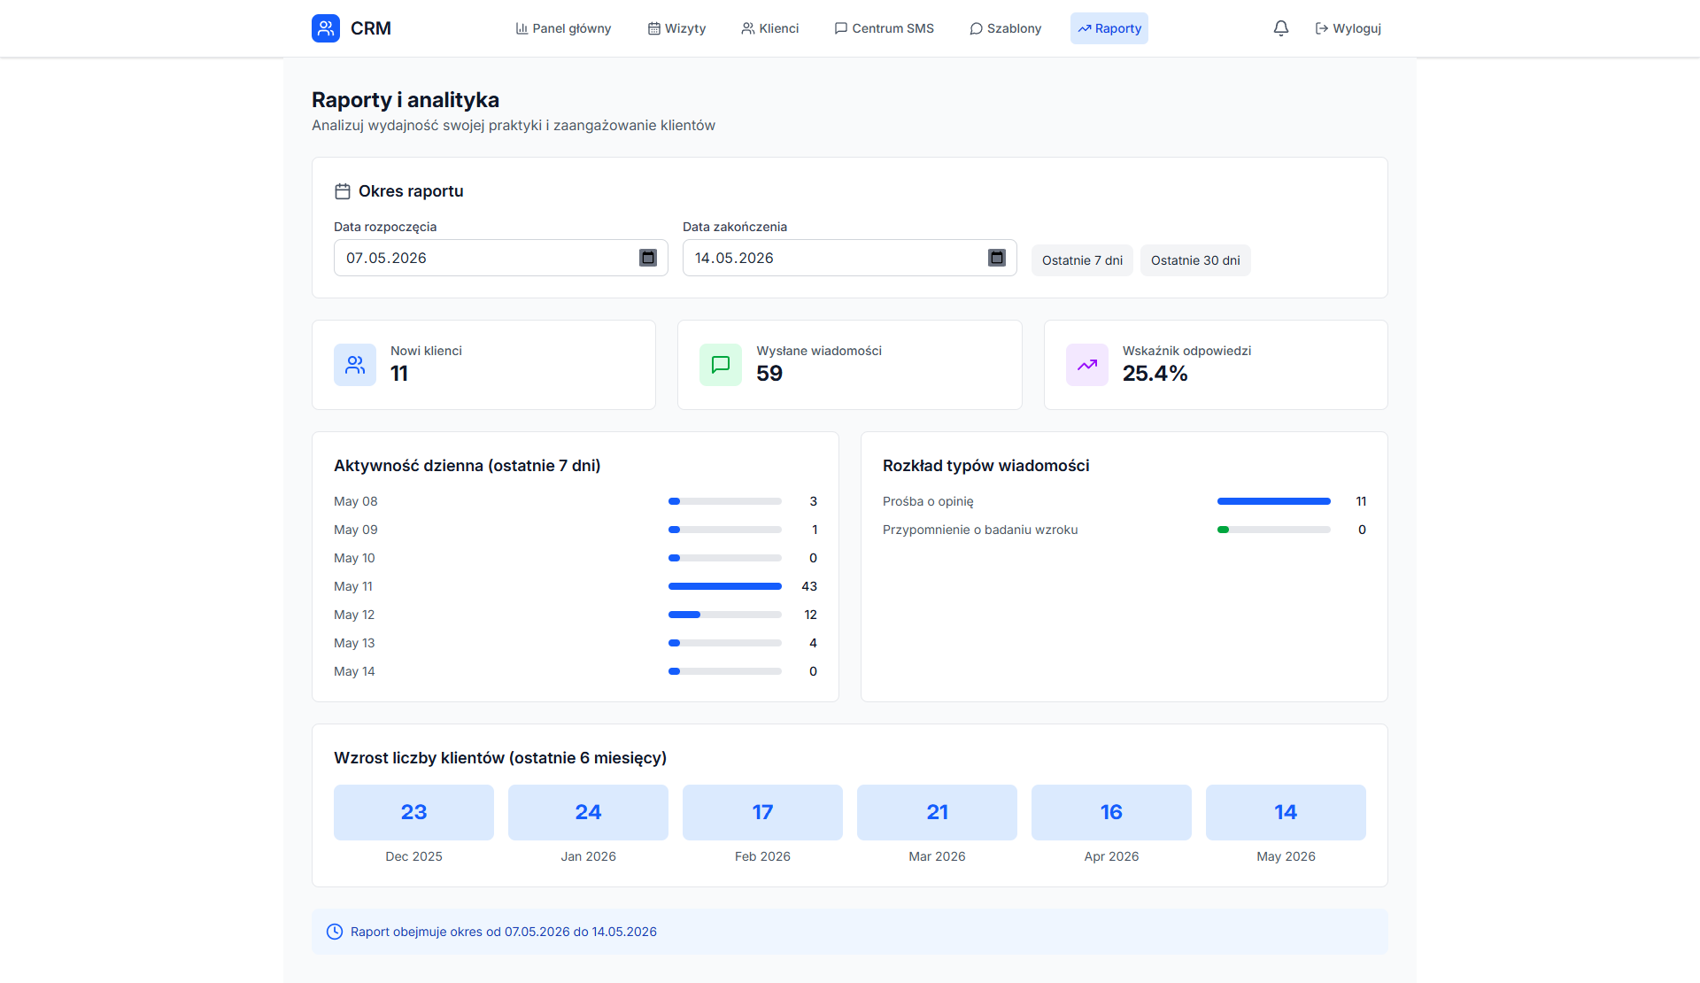Click the Raport obejmuje okres footer text
Screen dimensions: 1700x983
[x=504, y=932]
